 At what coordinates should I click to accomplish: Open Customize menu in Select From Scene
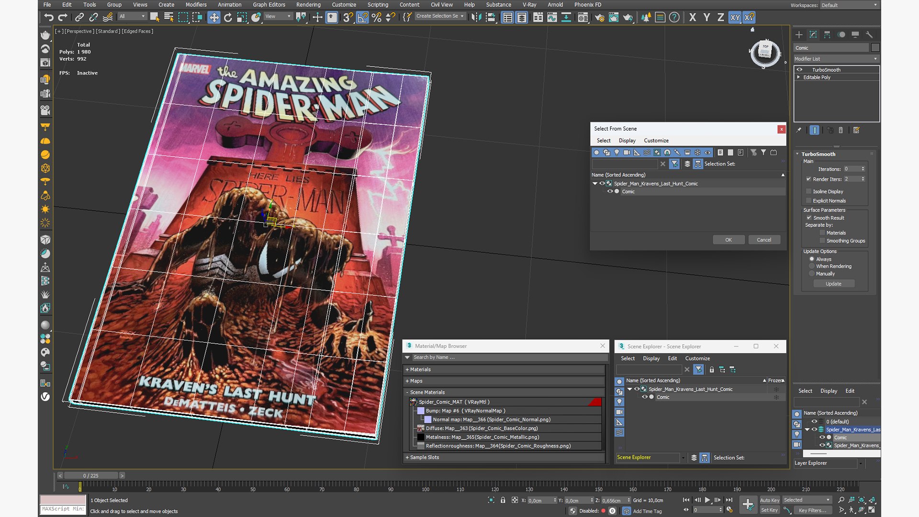tap(656, 141)
